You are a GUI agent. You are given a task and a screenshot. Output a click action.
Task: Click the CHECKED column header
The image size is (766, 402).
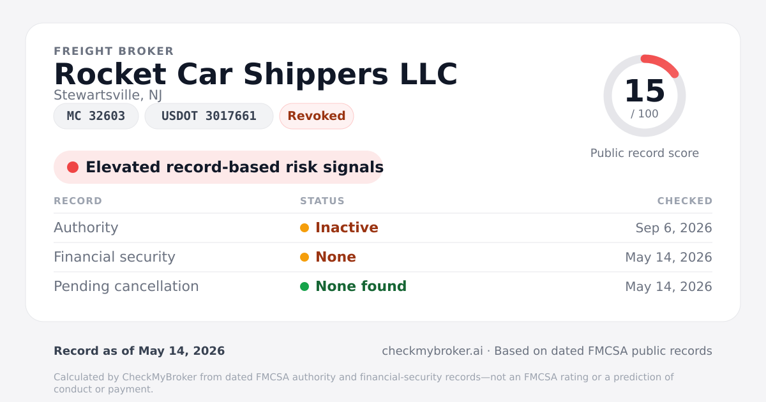pos(685,201)
